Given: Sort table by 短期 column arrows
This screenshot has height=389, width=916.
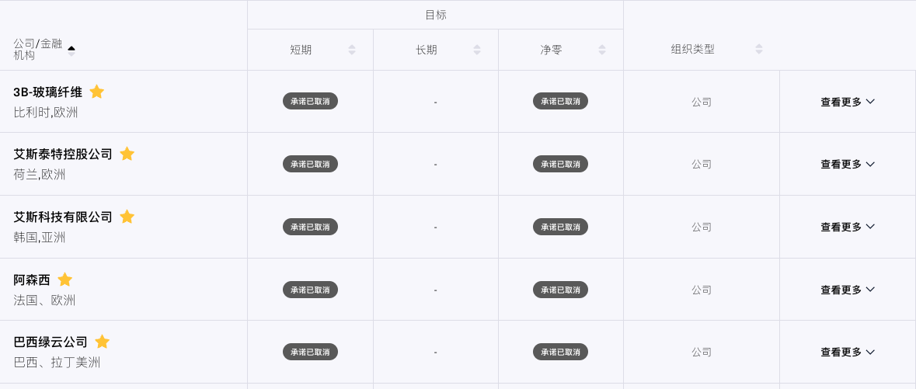Looking at the screenshot, I should coord(352,50).
